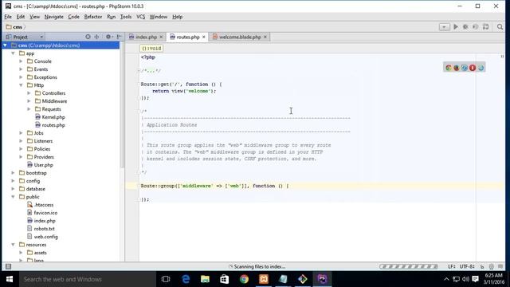
Task: Click the scroll from source icon
Action: [88, 37]
